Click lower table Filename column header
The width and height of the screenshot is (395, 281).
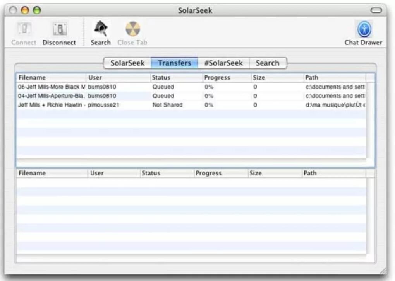coord(52,173)
